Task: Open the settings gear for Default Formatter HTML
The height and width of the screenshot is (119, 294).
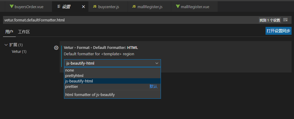Action: (x=56, y=48)
